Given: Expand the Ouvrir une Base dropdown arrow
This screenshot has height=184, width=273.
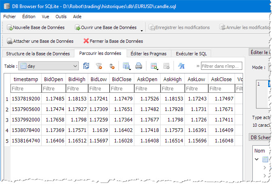Looking at the screenshot, I should click(x=142, y=31).
